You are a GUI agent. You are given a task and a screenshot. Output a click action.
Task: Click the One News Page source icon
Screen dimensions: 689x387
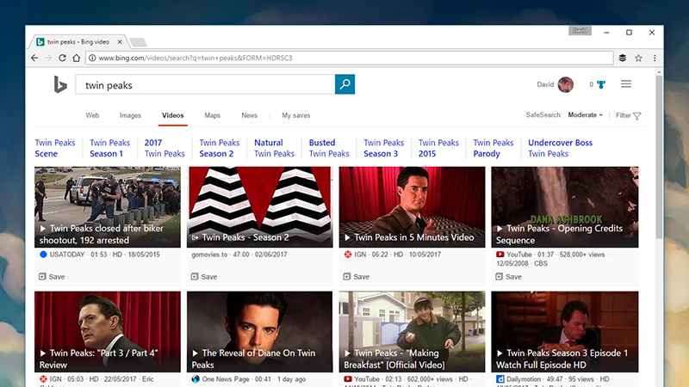(x=196, y=378)
